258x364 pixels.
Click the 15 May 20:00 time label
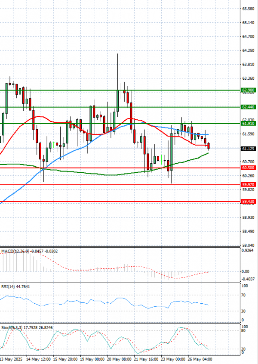[65, 359]
